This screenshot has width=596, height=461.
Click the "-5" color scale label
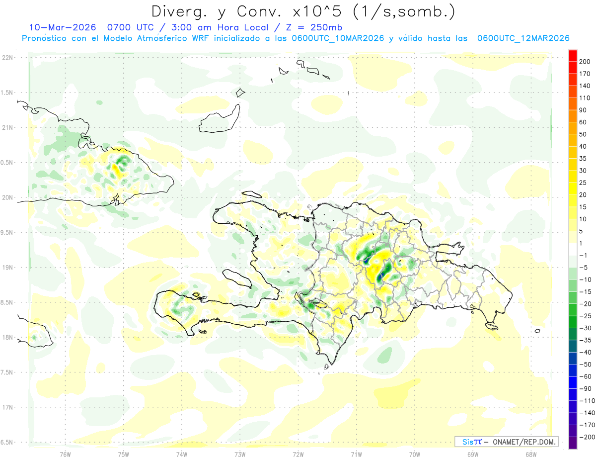[x=583, y=268]
